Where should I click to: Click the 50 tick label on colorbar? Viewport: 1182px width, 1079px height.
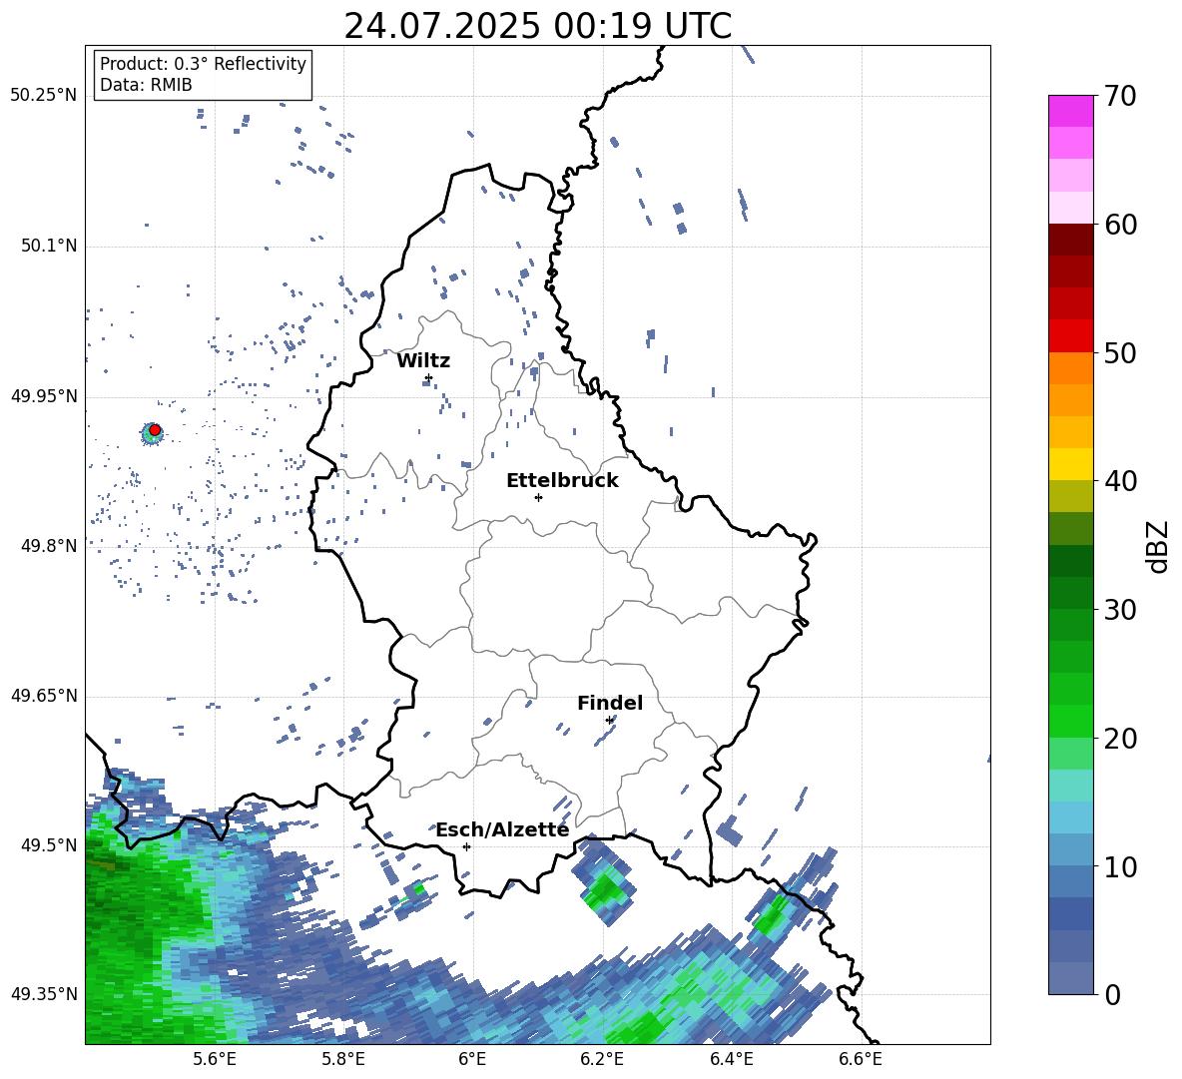(1120, 352)
